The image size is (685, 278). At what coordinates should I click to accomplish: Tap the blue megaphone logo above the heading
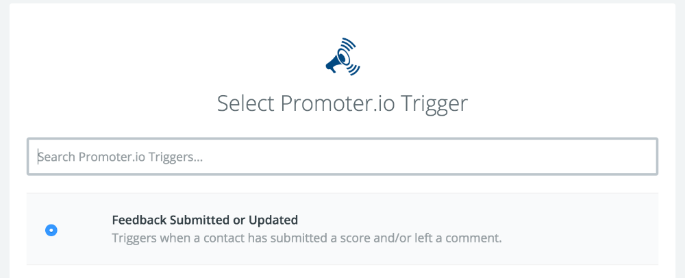click(x=342, y=57)
